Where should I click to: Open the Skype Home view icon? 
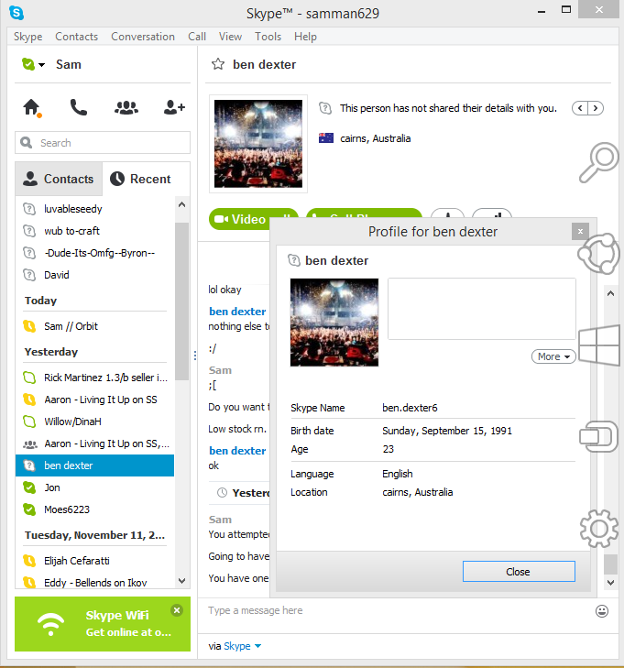point(31,107)
